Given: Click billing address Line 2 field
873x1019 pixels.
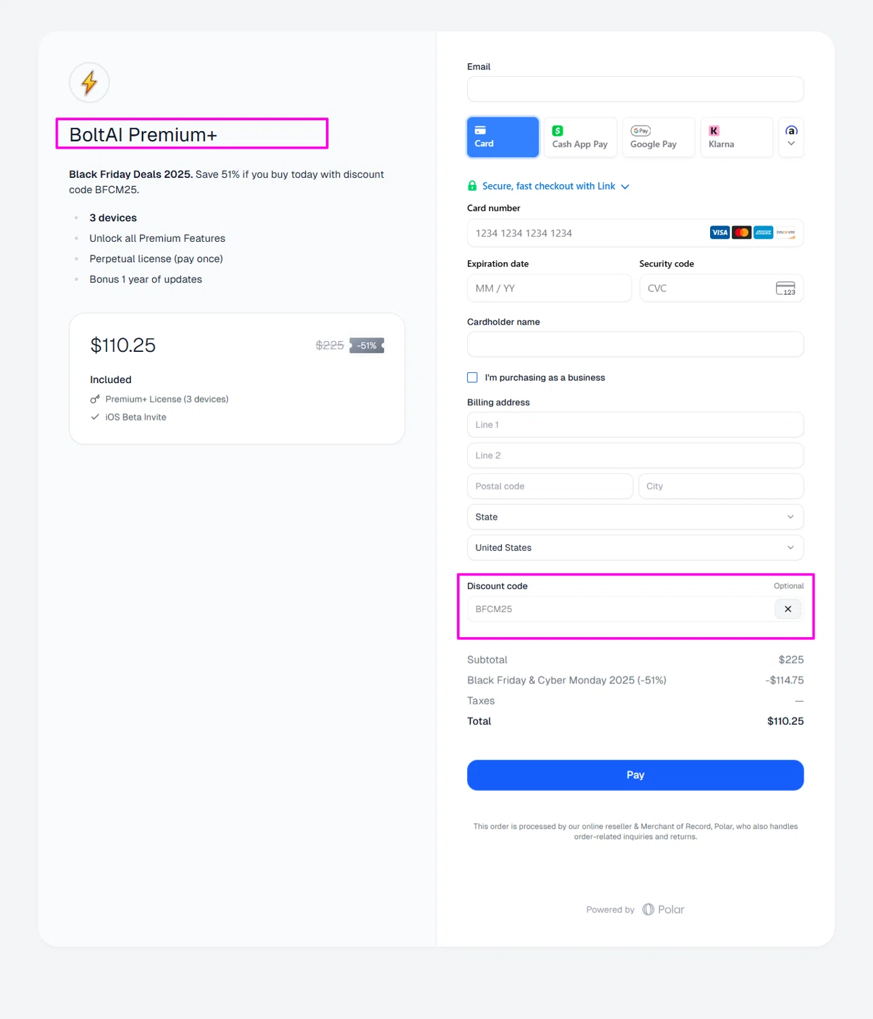Looking at the screenshot, I should 635,455.
